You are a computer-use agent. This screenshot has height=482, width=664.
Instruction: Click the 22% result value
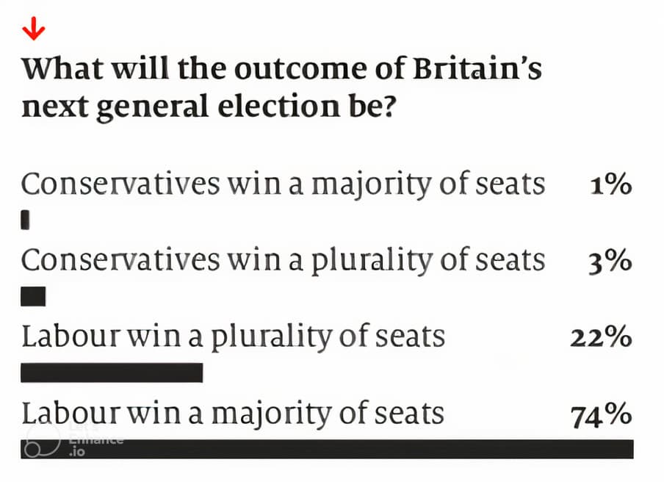[x=601, y=337]
